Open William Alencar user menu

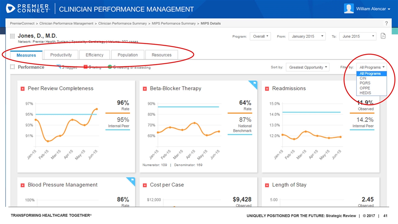[x=373, y=9]
